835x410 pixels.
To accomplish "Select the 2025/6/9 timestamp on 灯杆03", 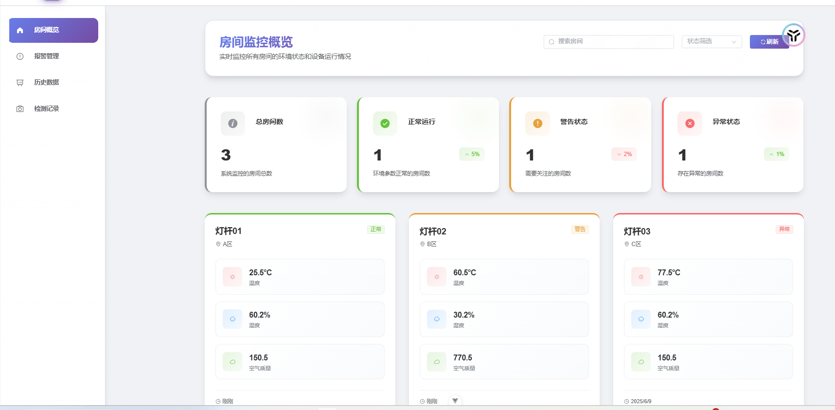I will click(x=641, y=402).
